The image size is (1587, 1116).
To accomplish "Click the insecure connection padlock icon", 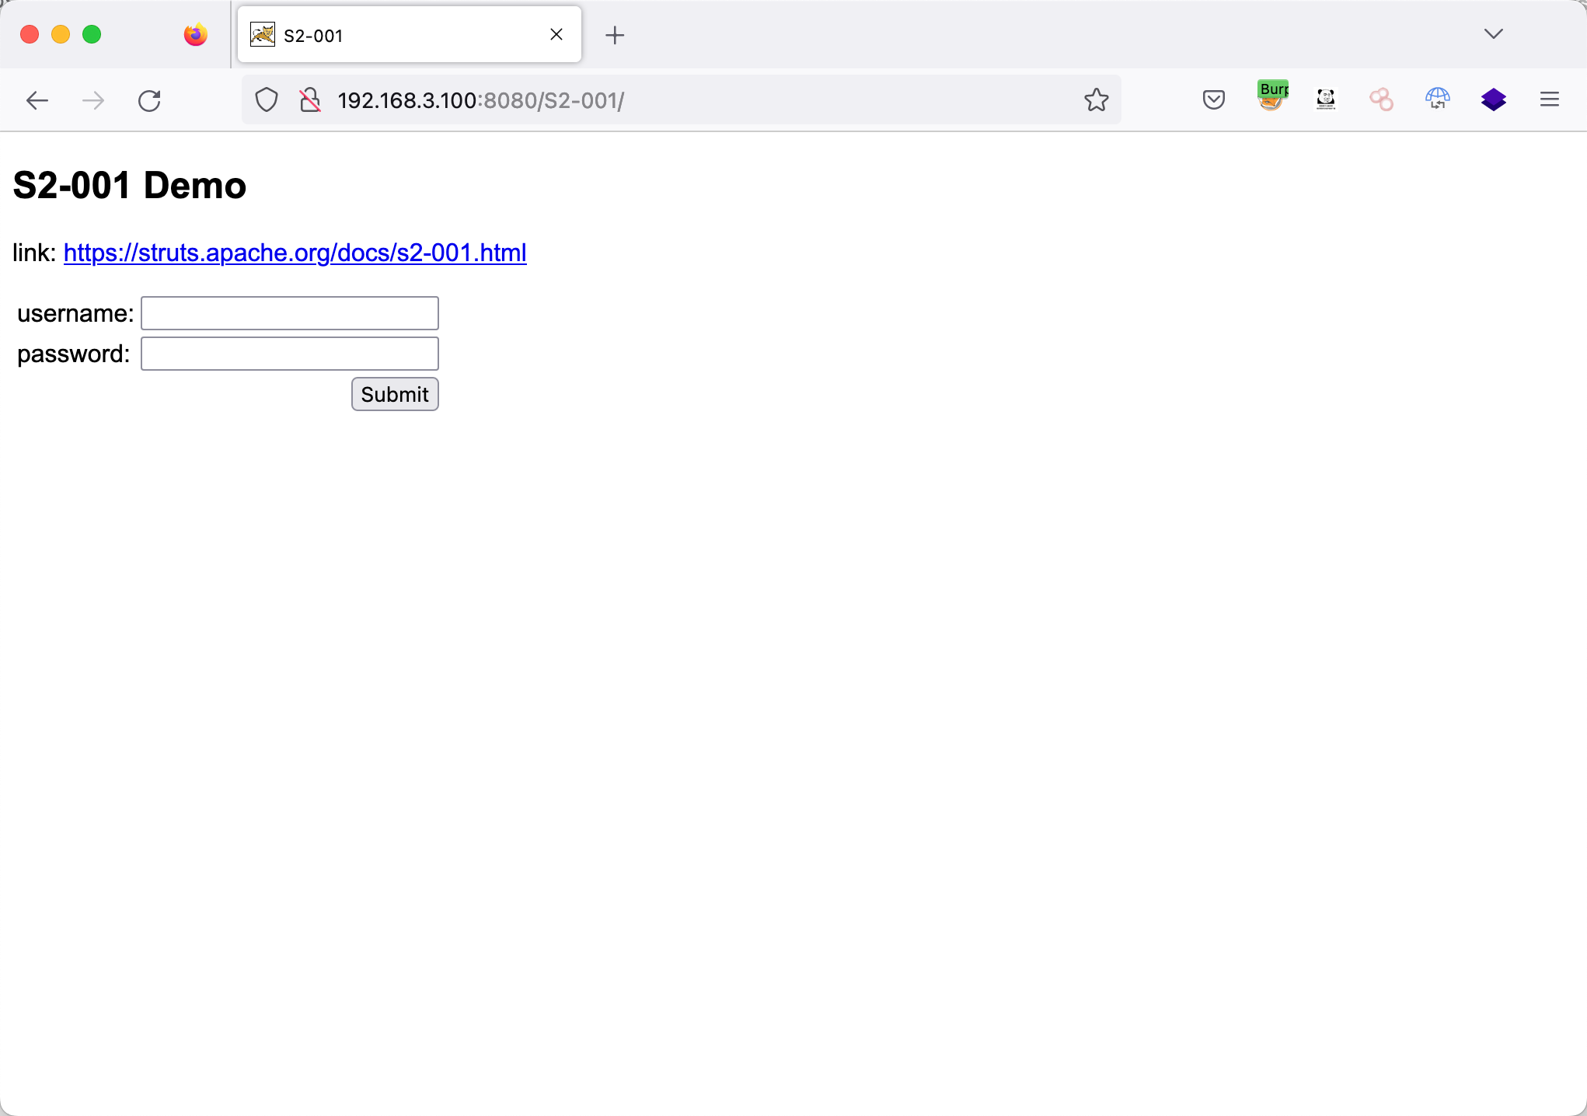I will point(310,100).
